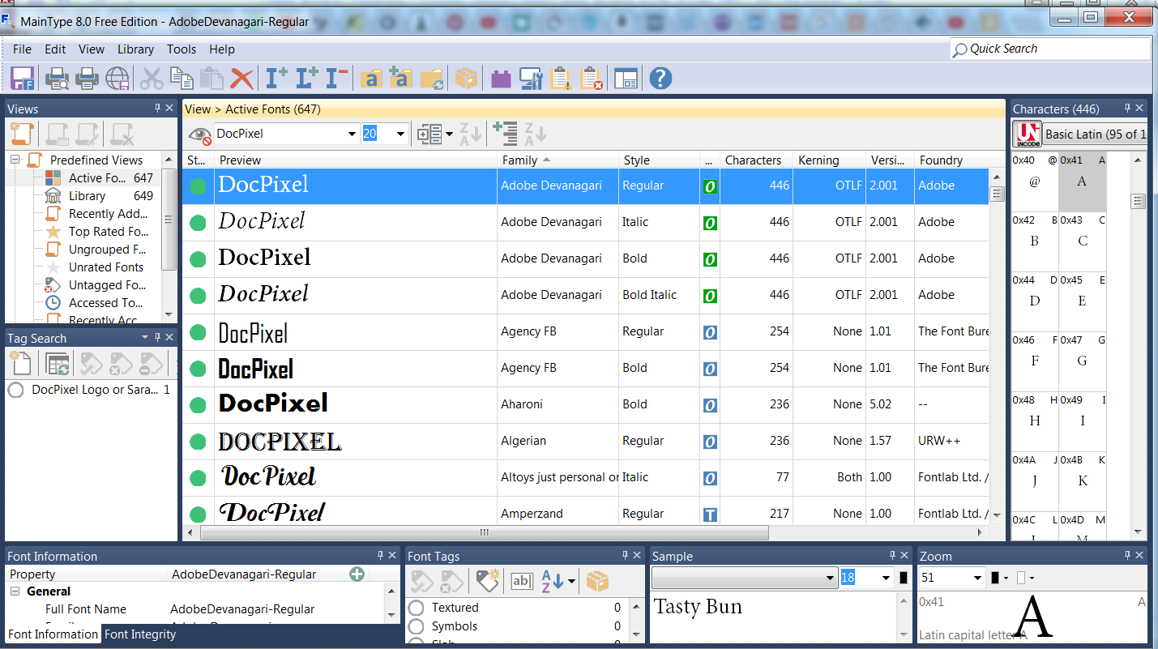The image size is (1158, 649).
Task: Switch to the Font Integrity tab
Action: pyautogui.click(x=140, y=634)
